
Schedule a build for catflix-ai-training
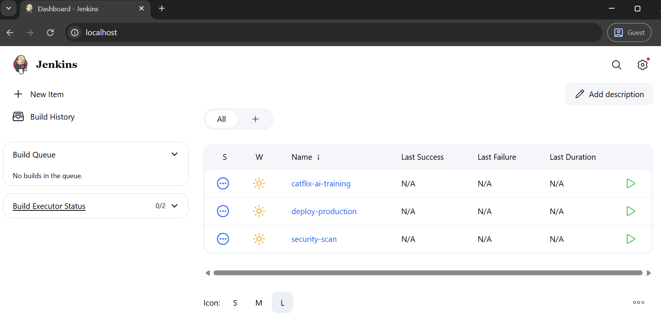point(631,183)
